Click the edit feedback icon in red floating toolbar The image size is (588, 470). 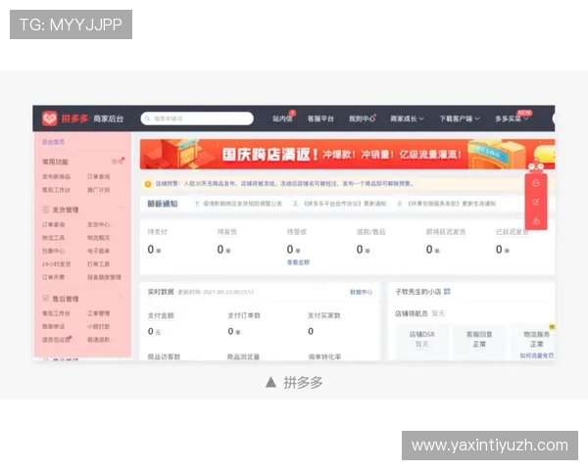pos(536,202)
